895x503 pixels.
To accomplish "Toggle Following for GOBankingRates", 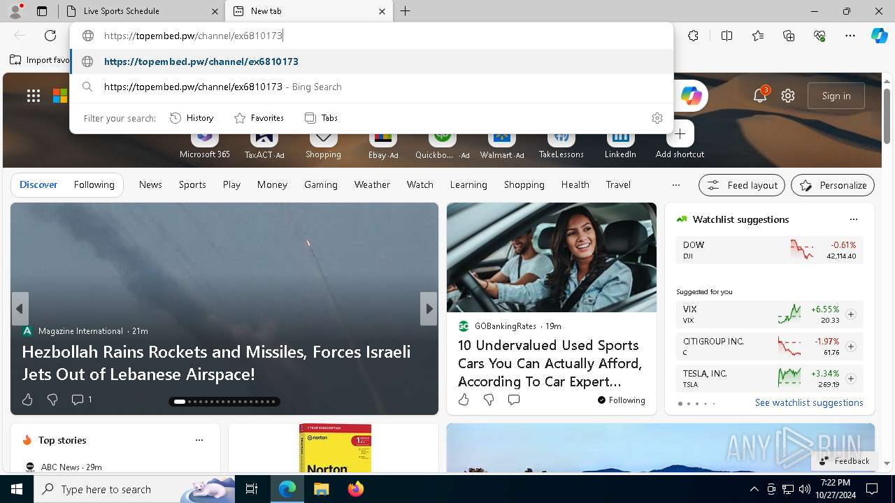I will click(x=621, y=400).
